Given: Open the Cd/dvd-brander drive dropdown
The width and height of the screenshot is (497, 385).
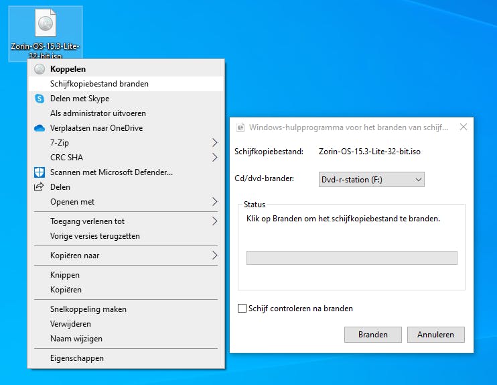Looking at the screenshot, I should click(x=372, y=179).
